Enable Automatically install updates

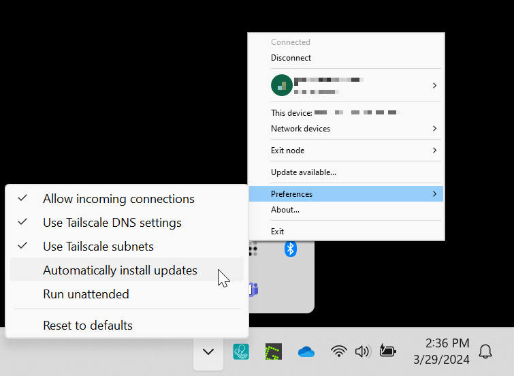tap(127, 270)
